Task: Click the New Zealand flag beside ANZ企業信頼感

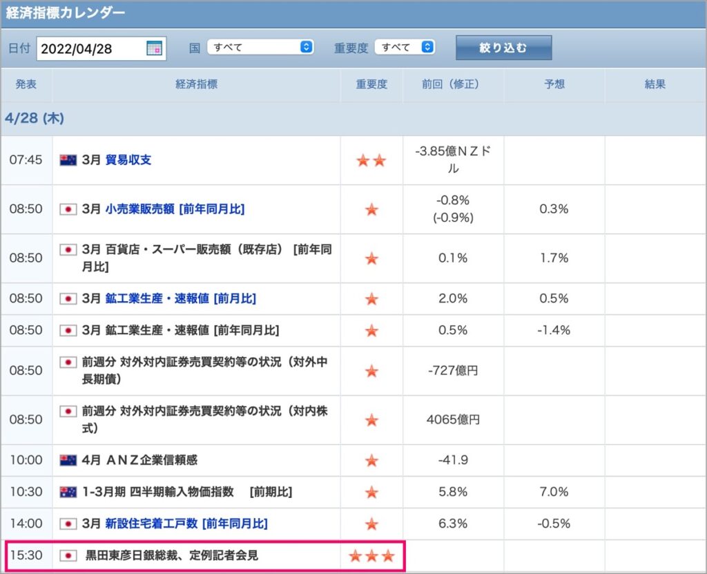Action: pos(68,460)
